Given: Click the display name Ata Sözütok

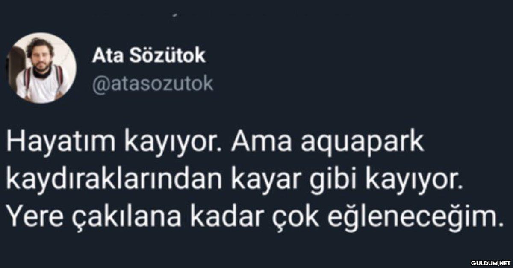Looking at the screenshot, I should [149, 55].
